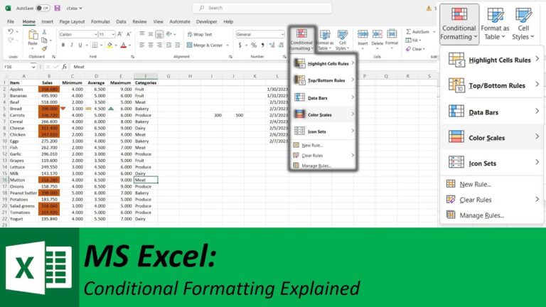Click the Percent Style icon
546x307 pixels.
click(254, 45)
